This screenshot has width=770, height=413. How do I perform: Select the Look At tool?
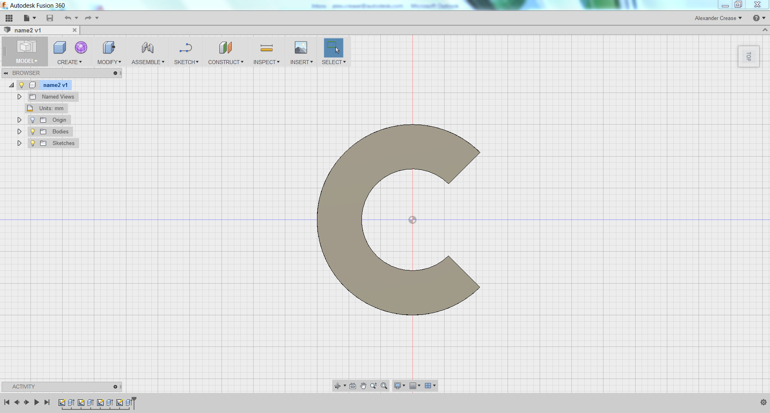353,386
